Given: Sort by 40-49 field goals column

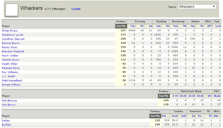Looking at the screenshot, I should [200, 96].
